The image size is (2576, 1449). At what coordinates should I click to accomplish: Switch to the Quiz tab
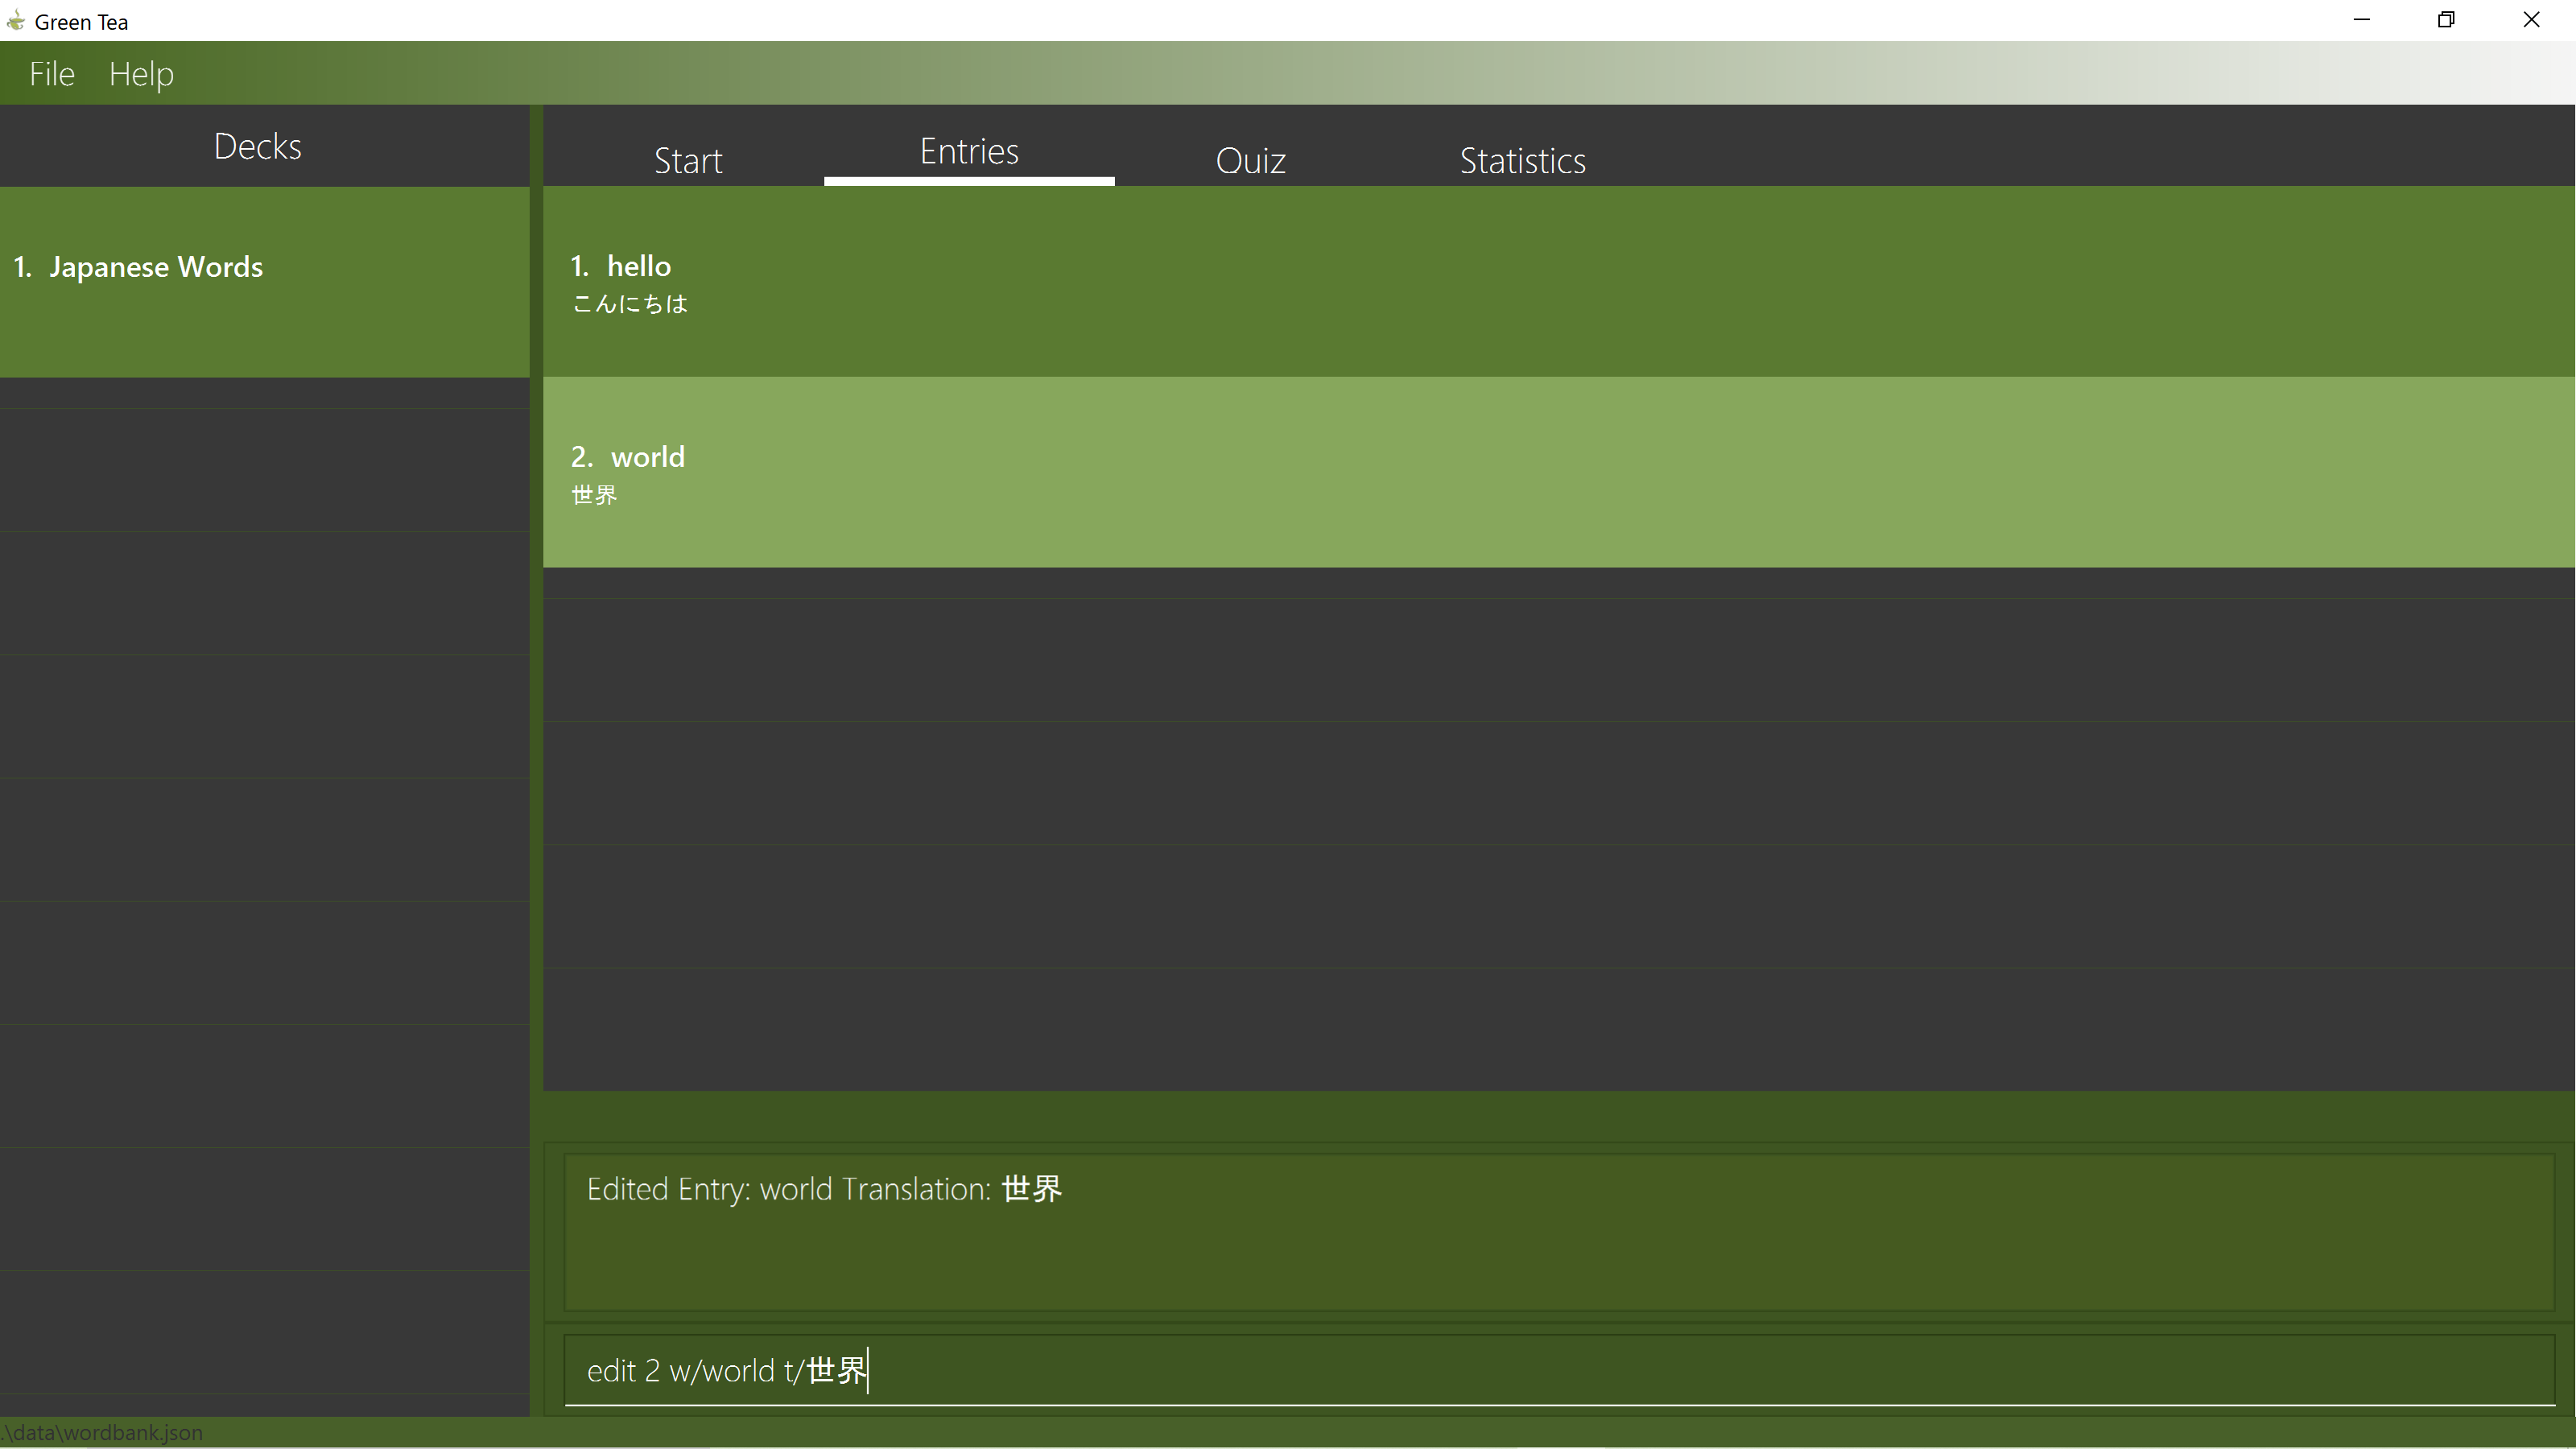[1250, 160]
